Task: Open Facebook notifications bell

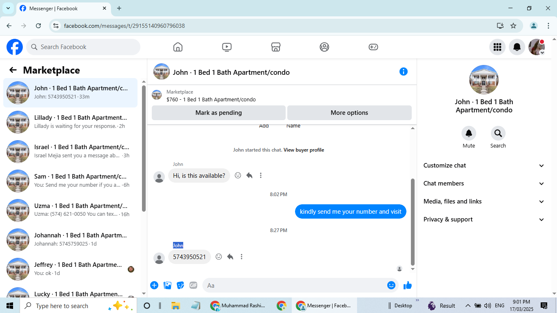Action: [517, 47]
